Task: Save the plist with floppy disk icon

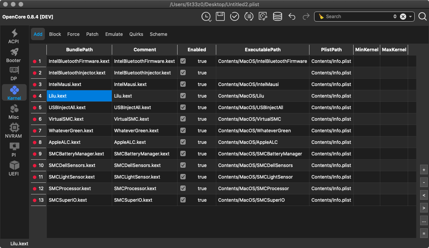Action: pyautogui.click(x=220, y=17)
